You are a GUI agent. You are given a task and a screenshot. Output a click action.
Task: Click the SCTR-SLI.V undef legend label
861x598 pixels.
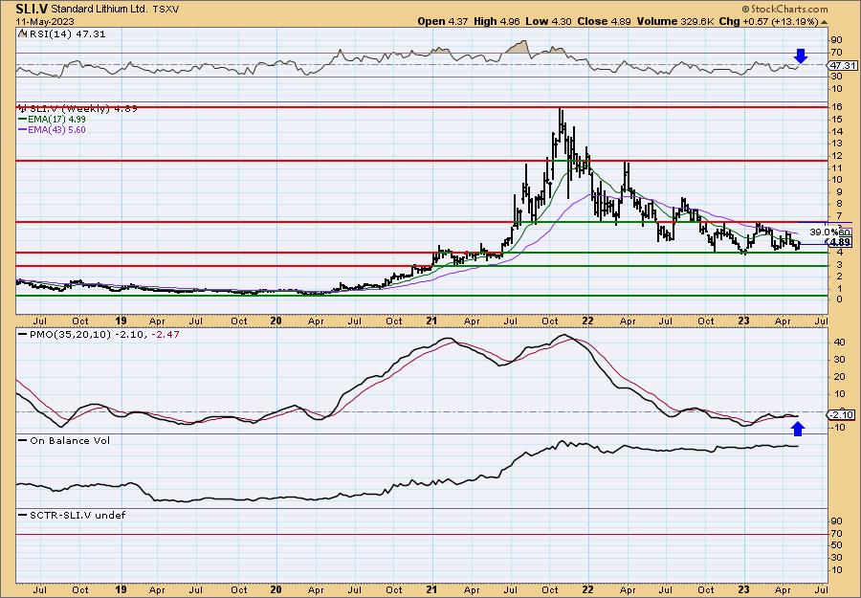tap(77, 515)
